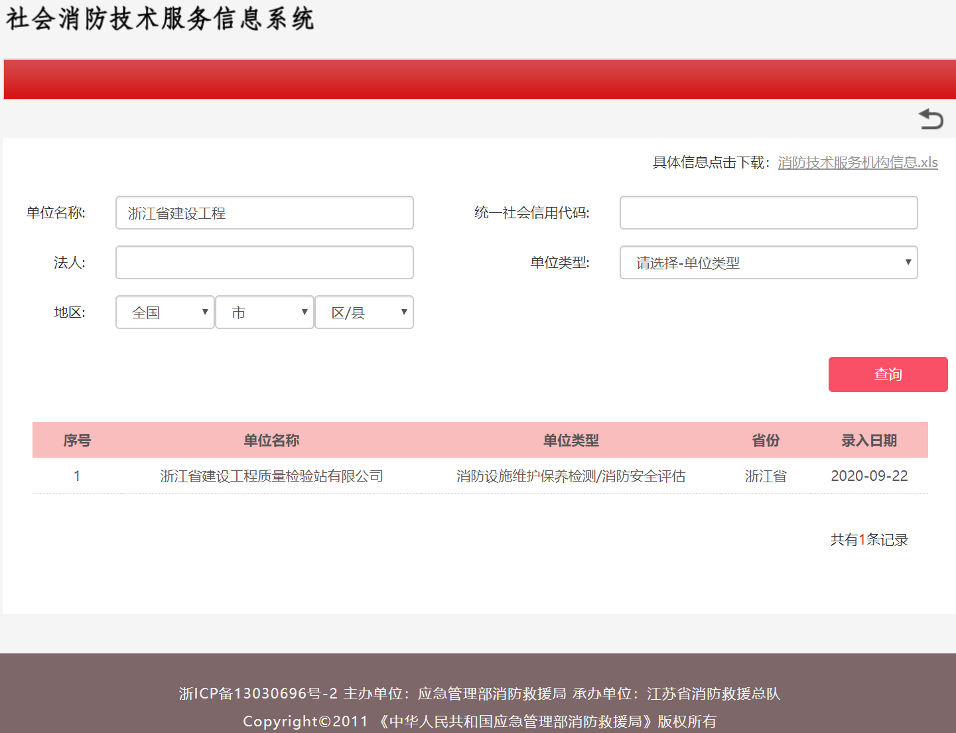Click the 浙江省 province cell
Viewport: 956px width, 733px height.
(x=766, y=476)
